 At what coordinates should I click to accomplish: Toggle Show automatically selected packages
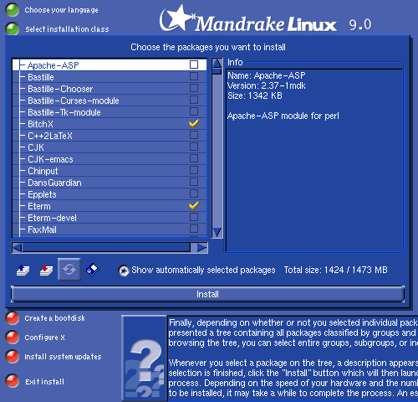(124, 271)
